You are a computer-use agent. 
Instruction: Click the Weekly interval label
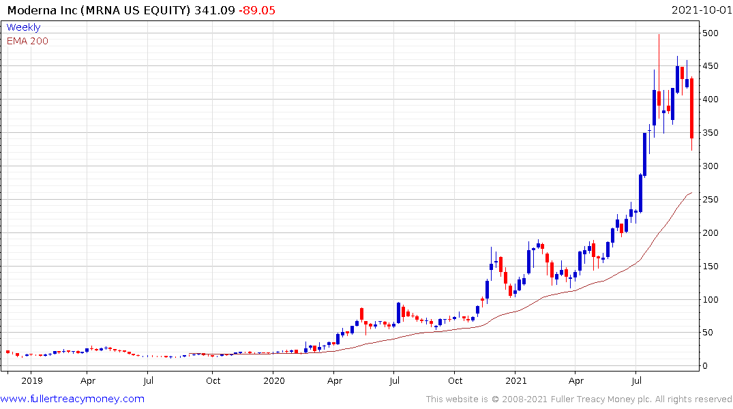[x=23, y=27]
